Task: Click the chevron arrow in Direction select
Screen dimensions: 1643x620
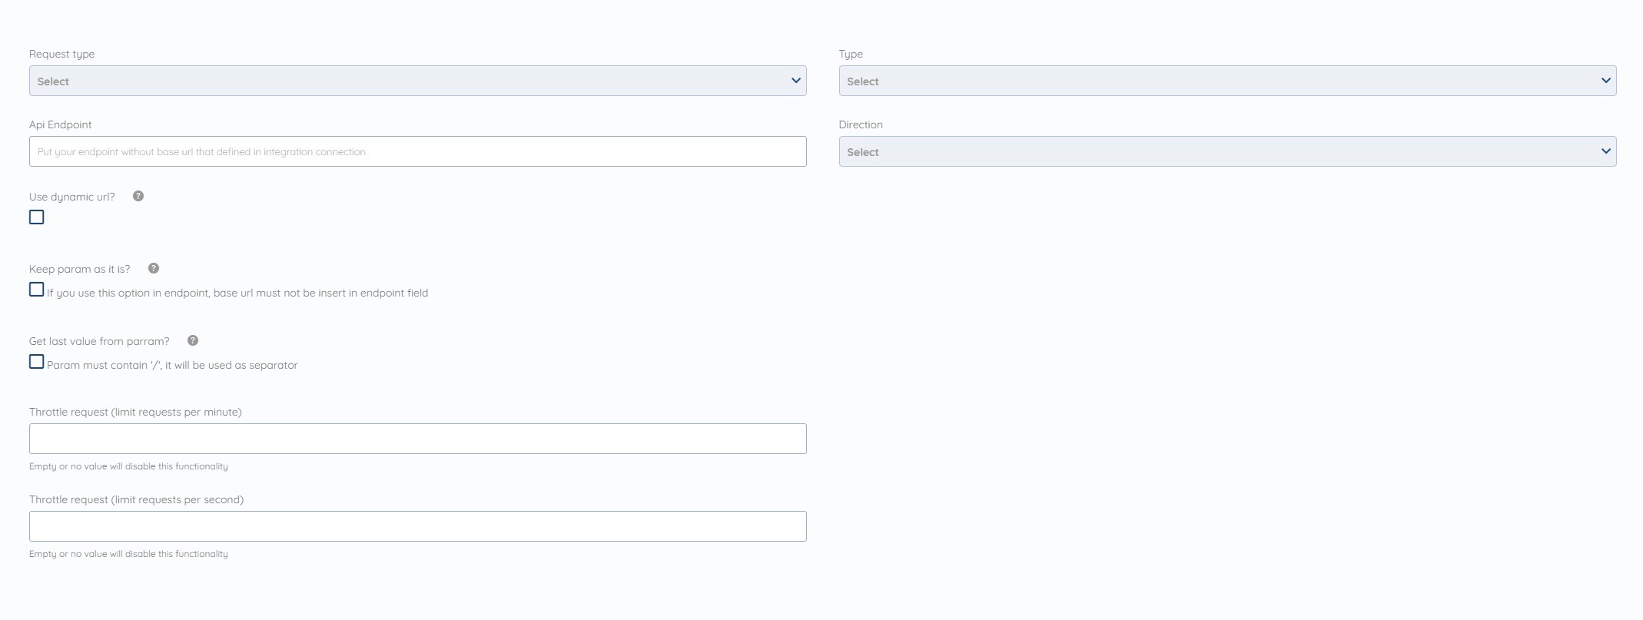Action: tap(1606, 151)
